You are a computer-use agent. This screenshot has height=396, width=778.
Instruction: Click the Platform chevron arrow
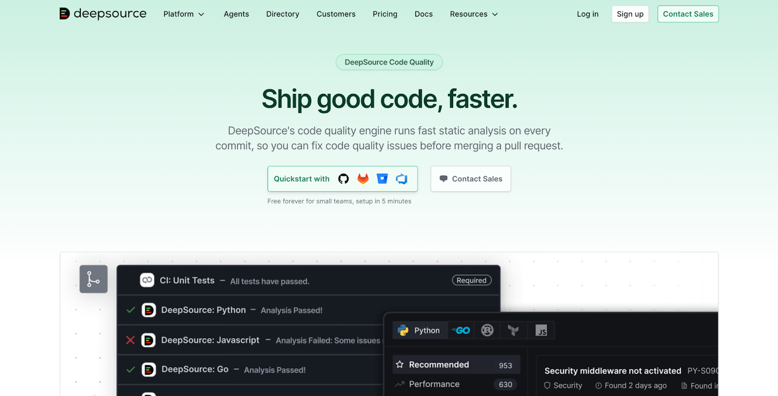201,15
